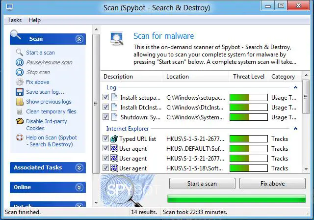Click the Show previous logs link

(x=49, y=102)
